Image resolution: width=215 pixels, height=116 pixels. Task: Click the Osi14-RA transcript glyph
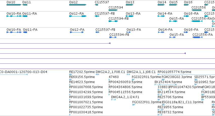(161, 16)
